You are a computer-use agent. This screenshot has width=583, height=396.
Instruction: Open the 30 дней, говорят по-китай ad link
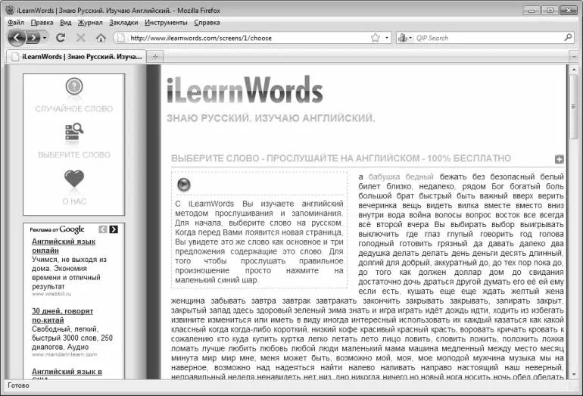62,315
